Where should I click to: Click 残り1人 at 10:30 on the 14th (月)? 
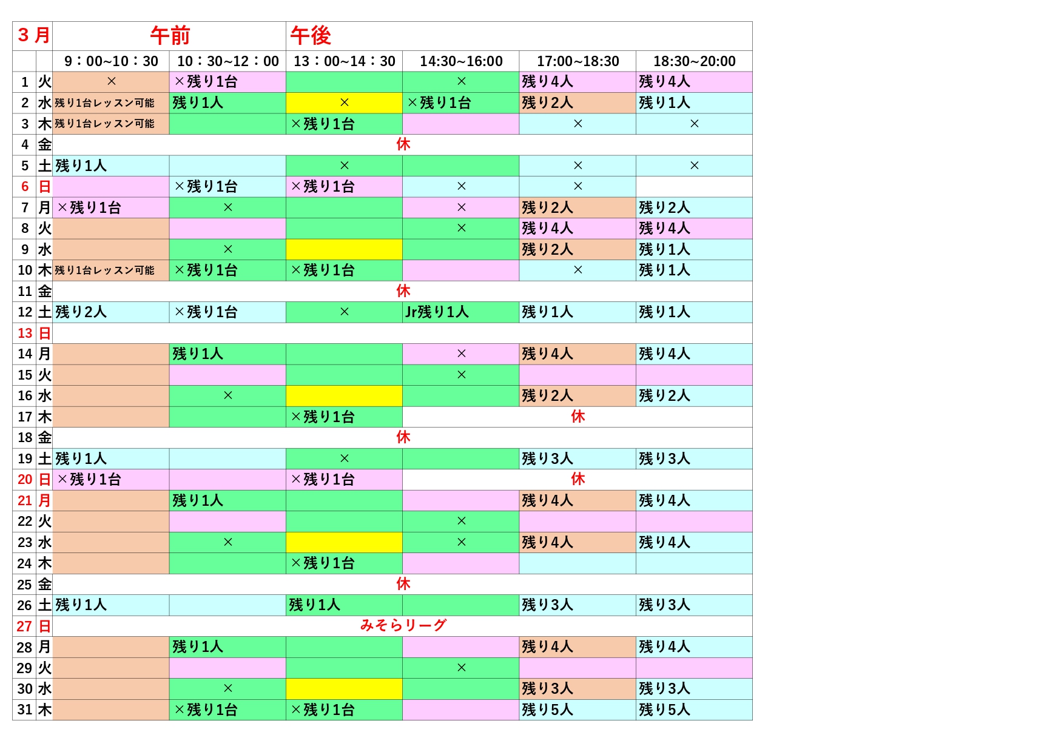198,354
